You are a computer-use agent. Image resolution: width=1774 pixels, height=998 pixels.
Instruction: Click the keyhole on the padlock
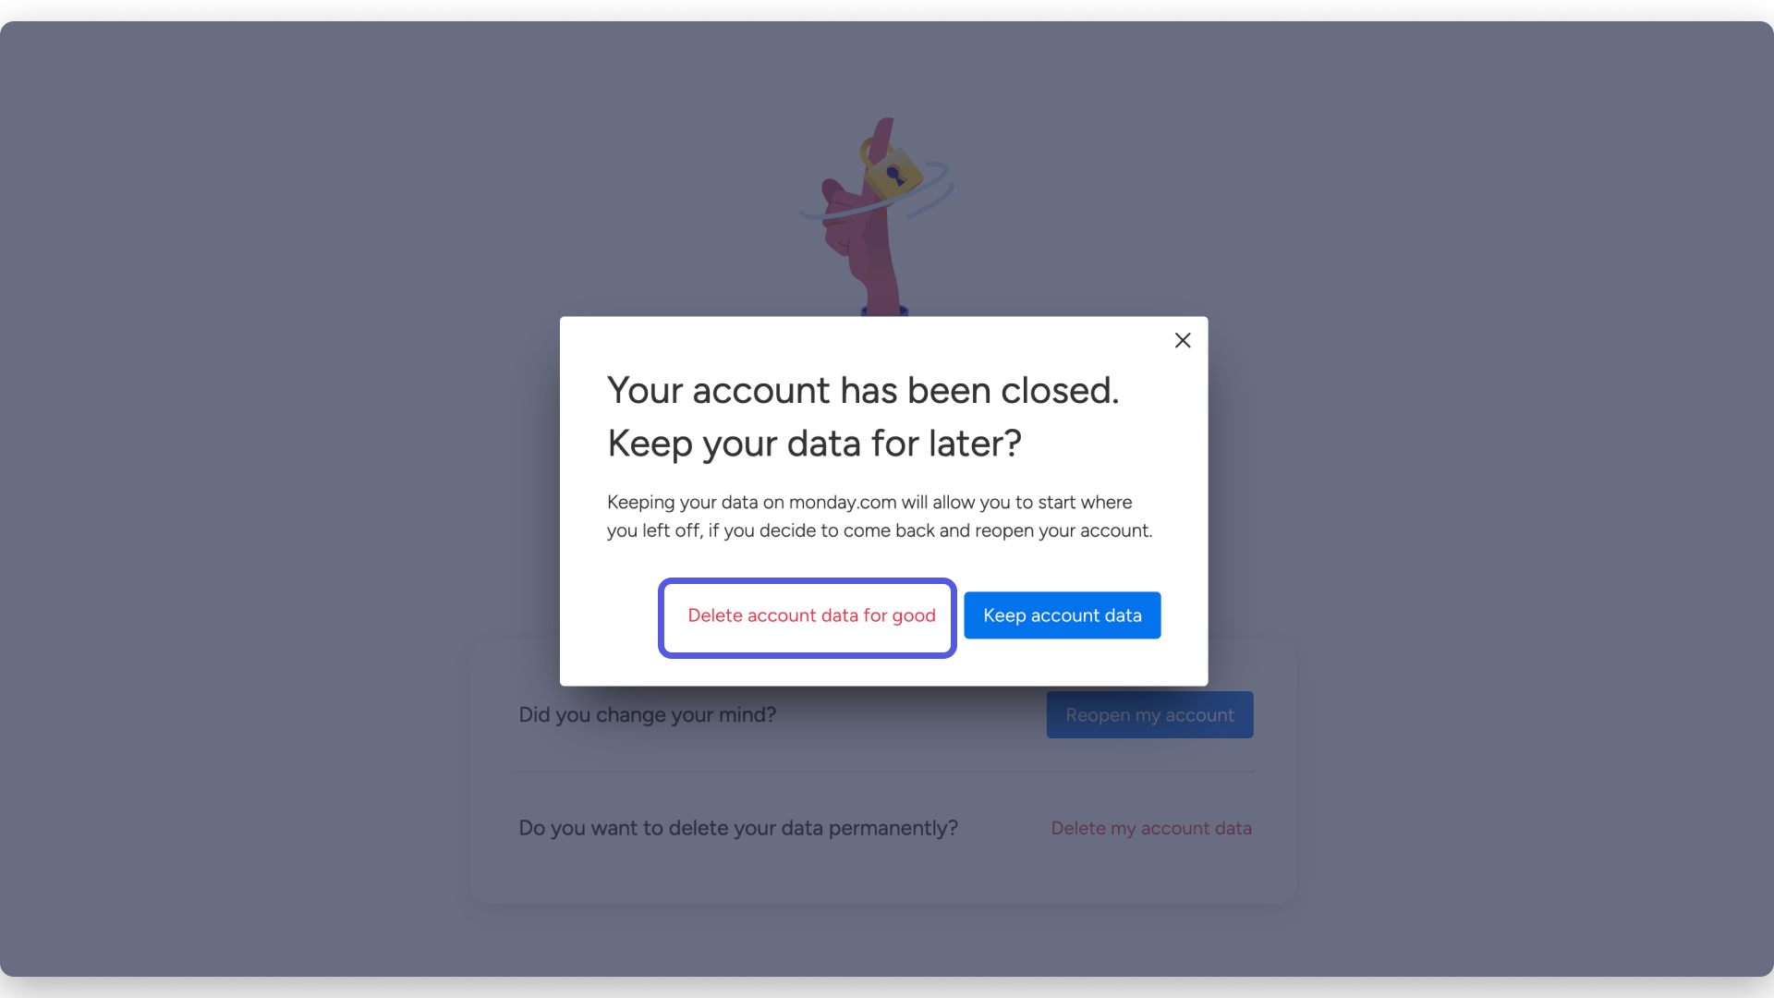pos(894,174)
